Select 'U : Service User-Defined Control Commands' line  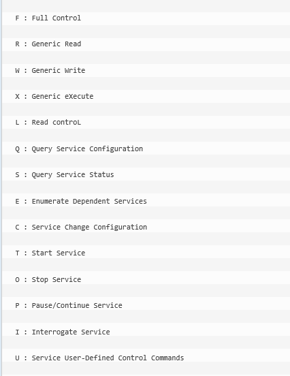[x=146, y=358]
